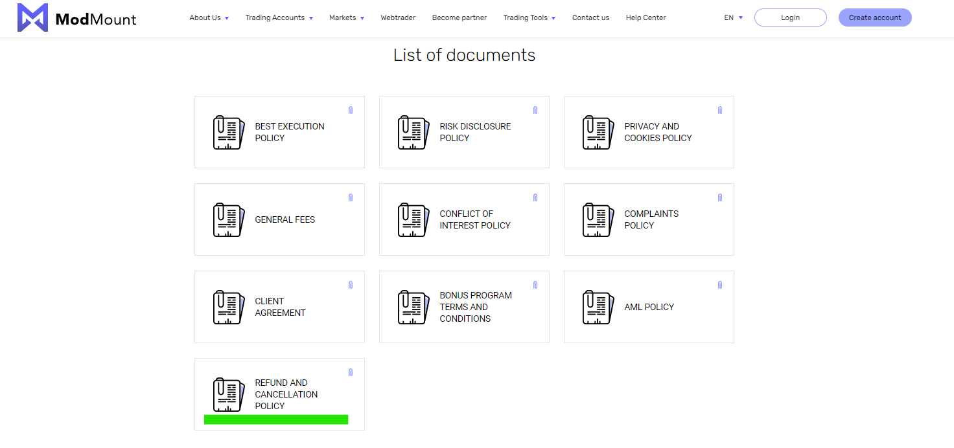Open the AML POLICY document text

point(649,307)
